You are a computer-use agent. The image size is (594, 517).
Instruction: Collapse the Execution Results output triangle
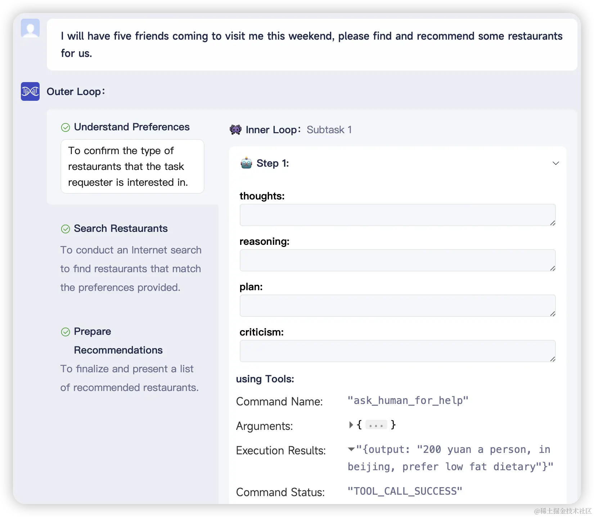click(351, 449)
